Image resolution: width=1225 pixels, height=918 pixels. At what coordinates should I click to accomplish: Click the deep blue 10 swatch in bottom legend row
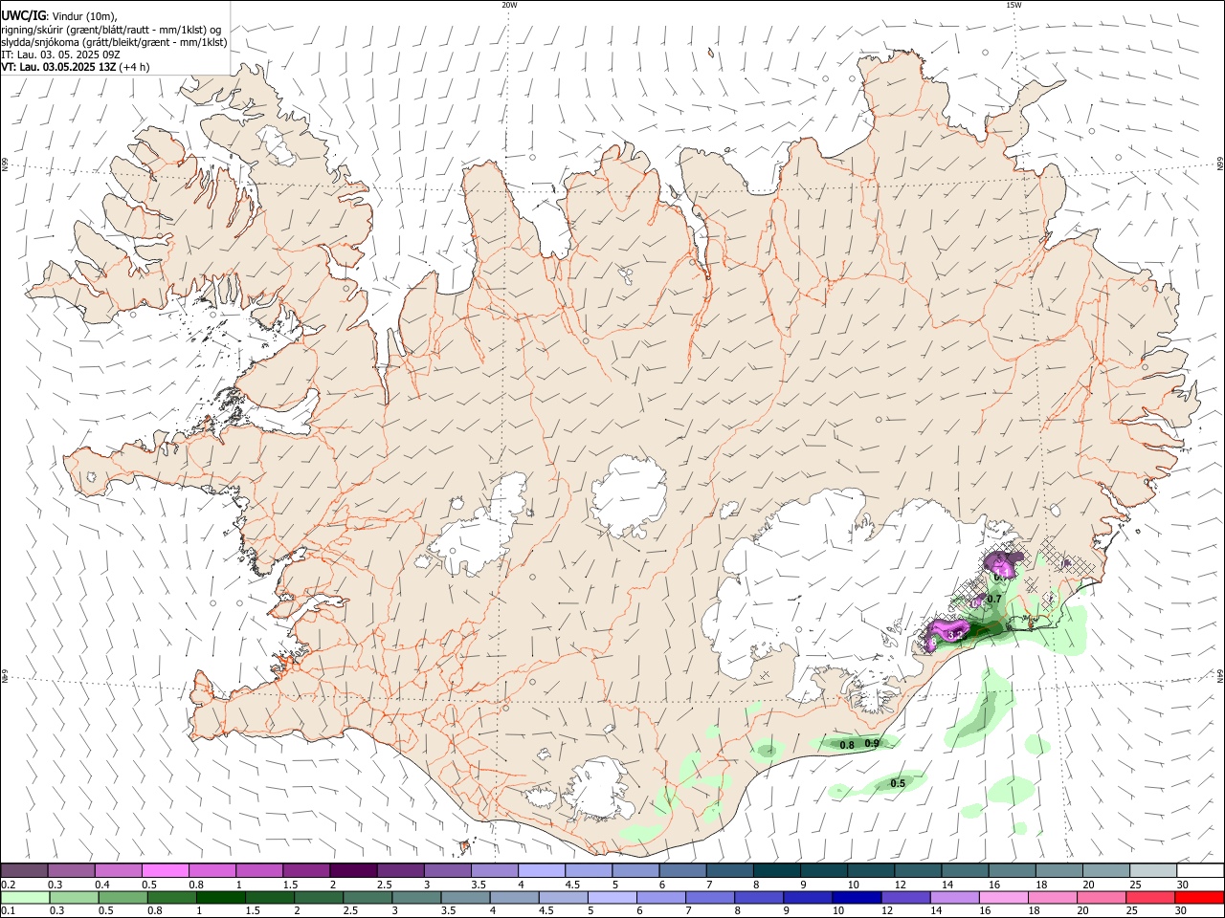point(856,897)
